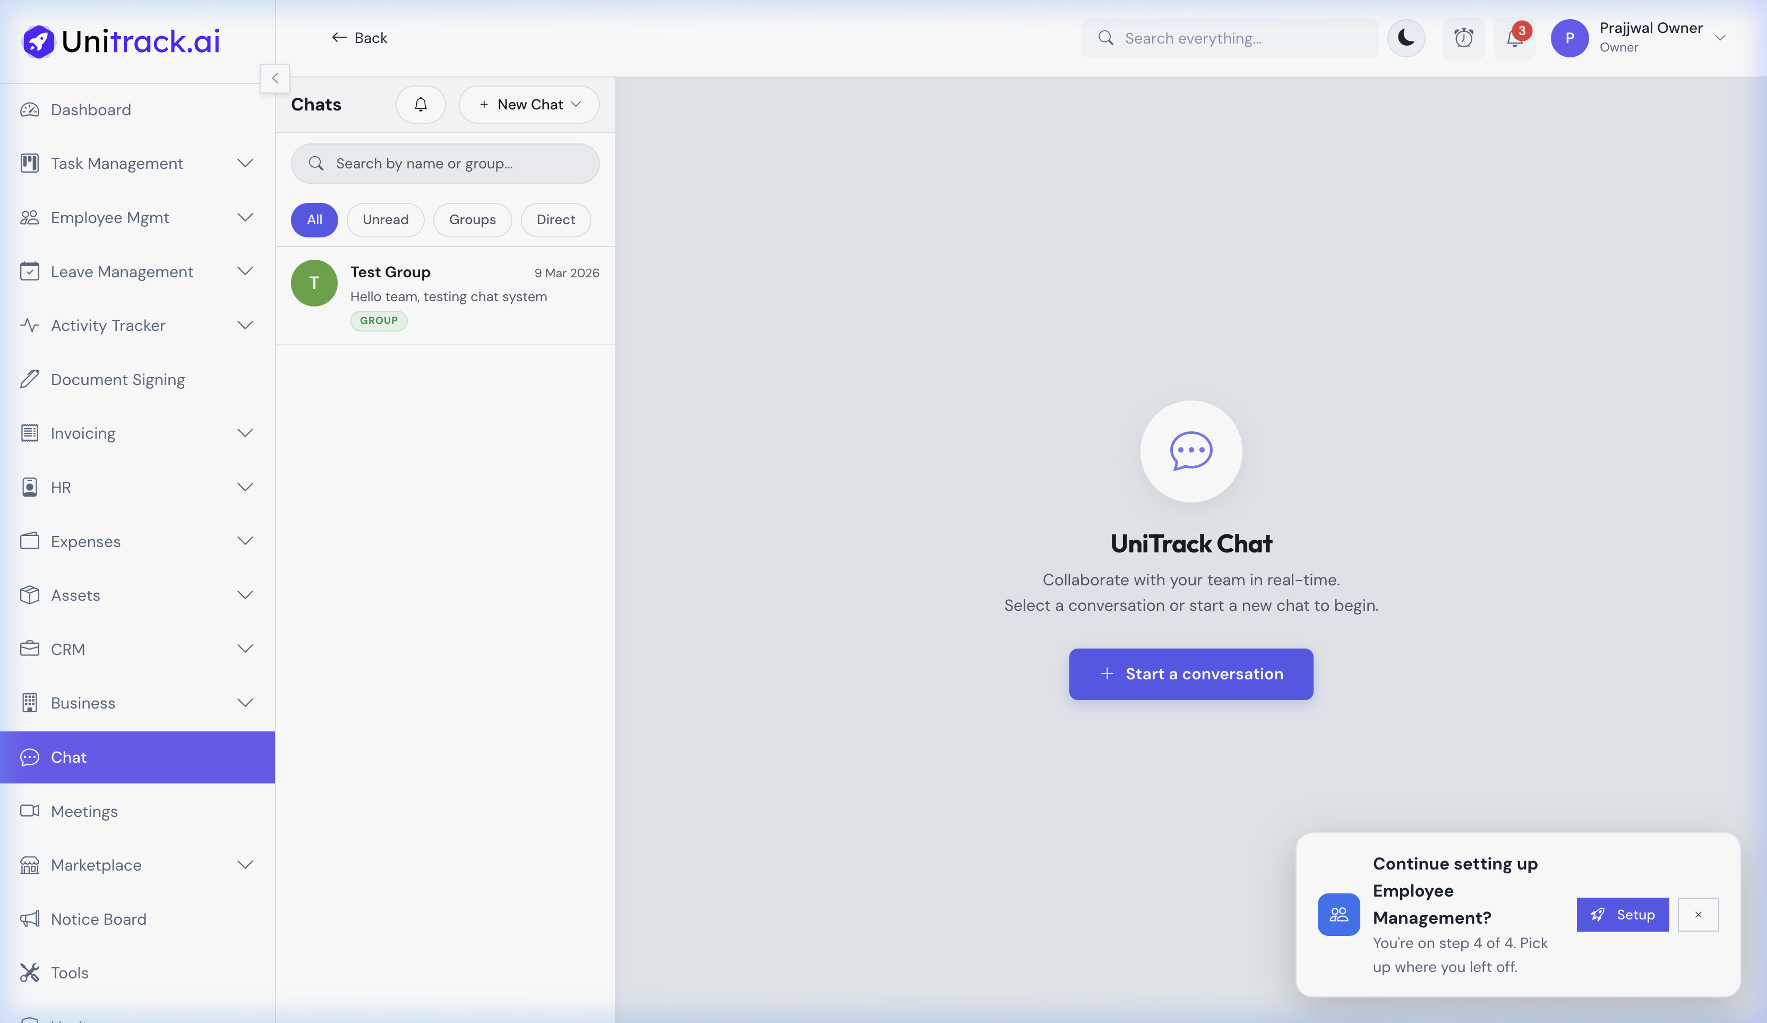
Task: Select the Document Signing sidebar icon
Action: click(x=29, y=379)
